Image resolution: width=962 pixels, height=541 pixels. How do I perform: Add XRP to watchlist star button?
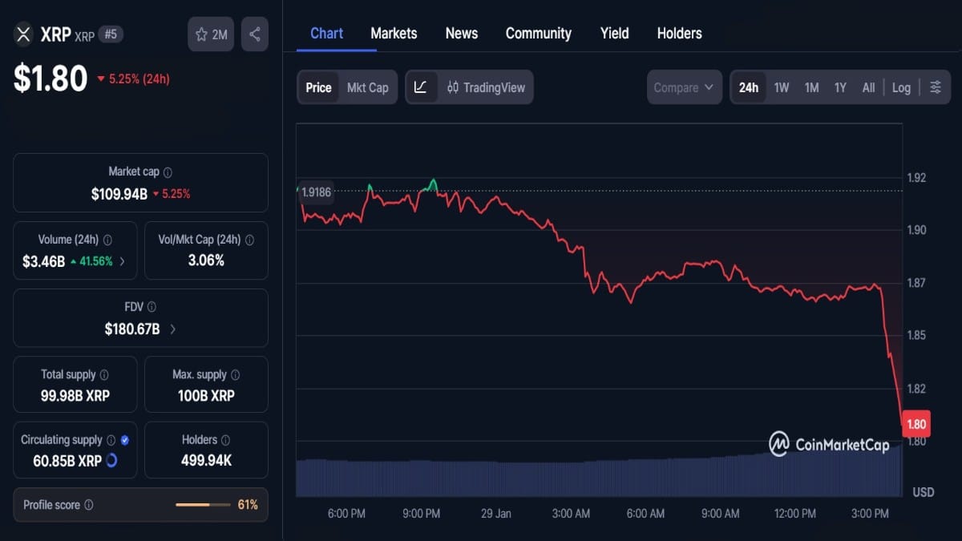coord(211,34)
